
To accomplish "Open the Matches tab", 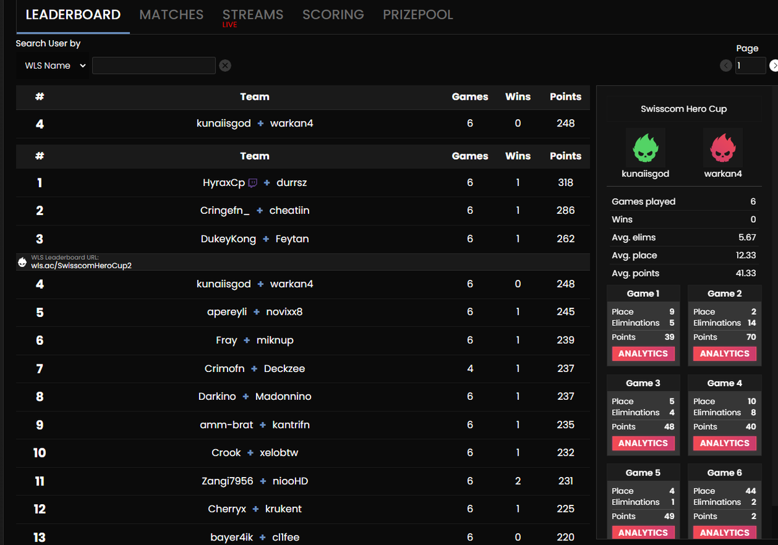I will [171, 14].
